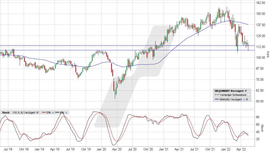The image size is (272, 153).
Task: Uncheck the D% line checkbox
Action: [x=53, y=112]
